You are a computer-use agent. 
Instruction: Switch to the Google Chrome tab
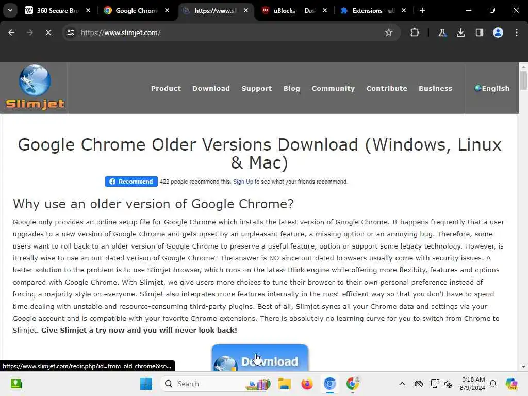136,10
